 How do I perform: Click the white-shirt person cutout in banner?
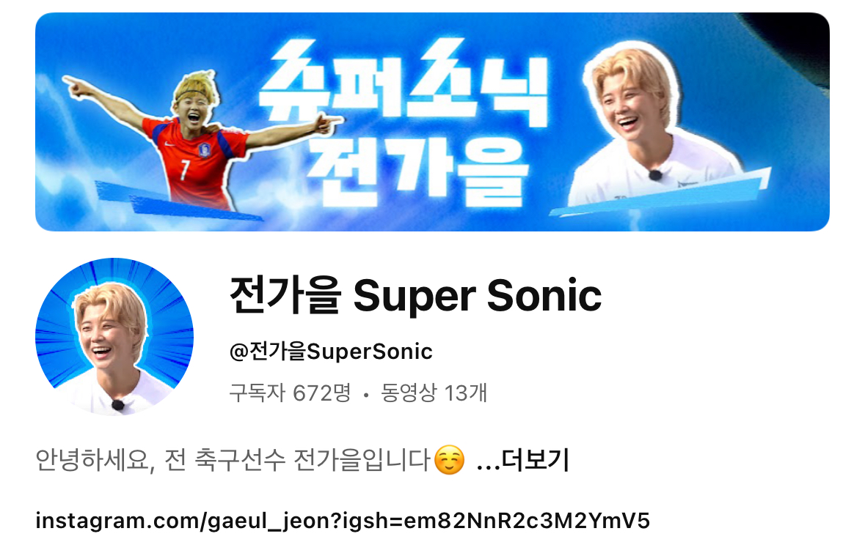point(655,125)
